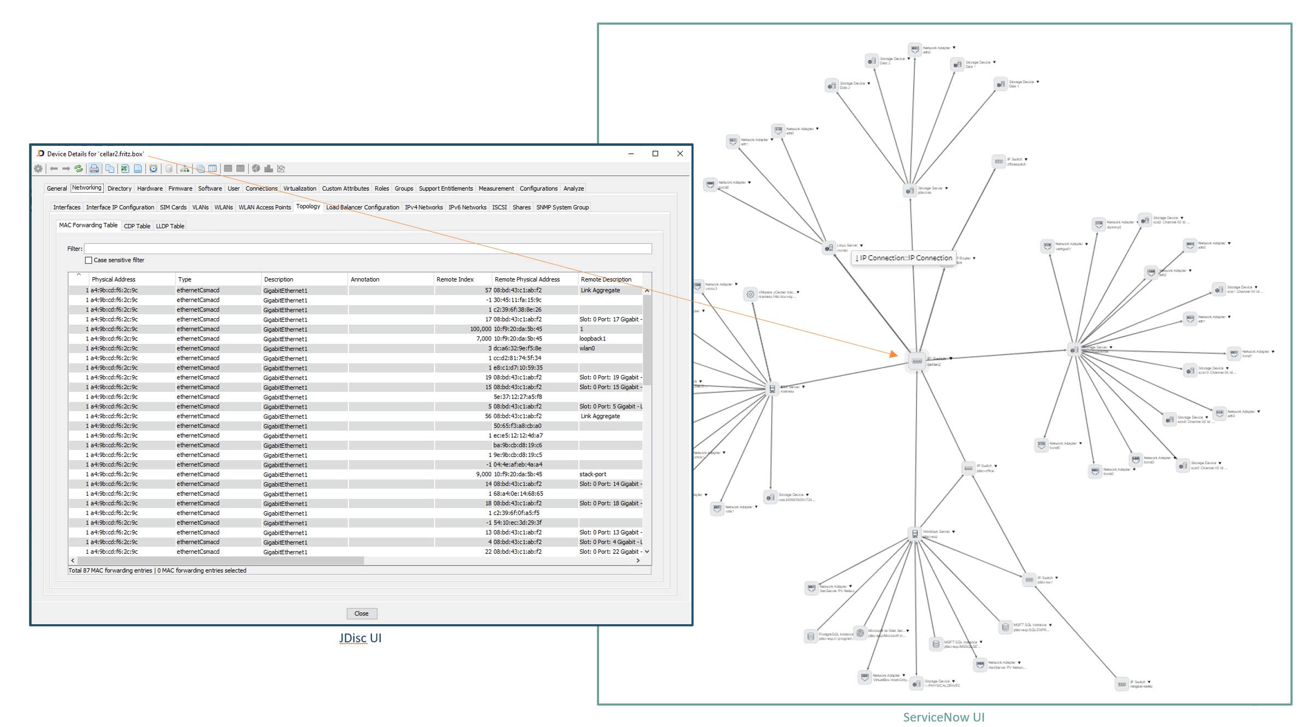Open the LLDP Table tab
The image size is (1302, 727).
[x=170, y=226]
